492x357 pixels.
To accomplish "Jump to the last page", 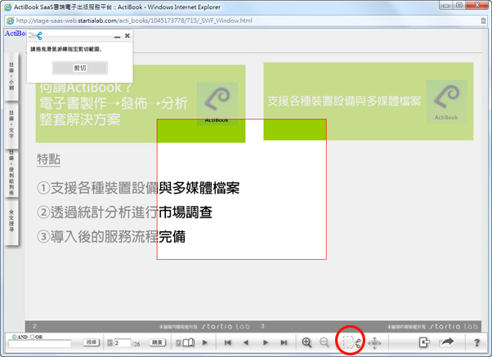I will point(284,342).
